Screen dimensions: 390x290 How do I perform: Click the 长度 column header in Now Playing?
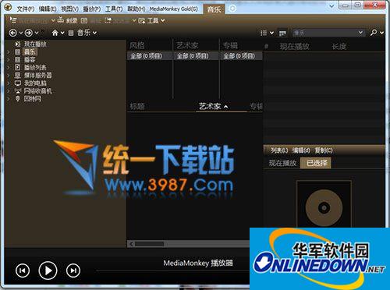click(339, 46)
